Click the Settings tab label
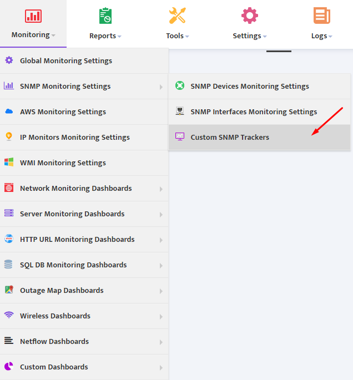The width and height of the screenshot is (353, 380). click(247, 36)
